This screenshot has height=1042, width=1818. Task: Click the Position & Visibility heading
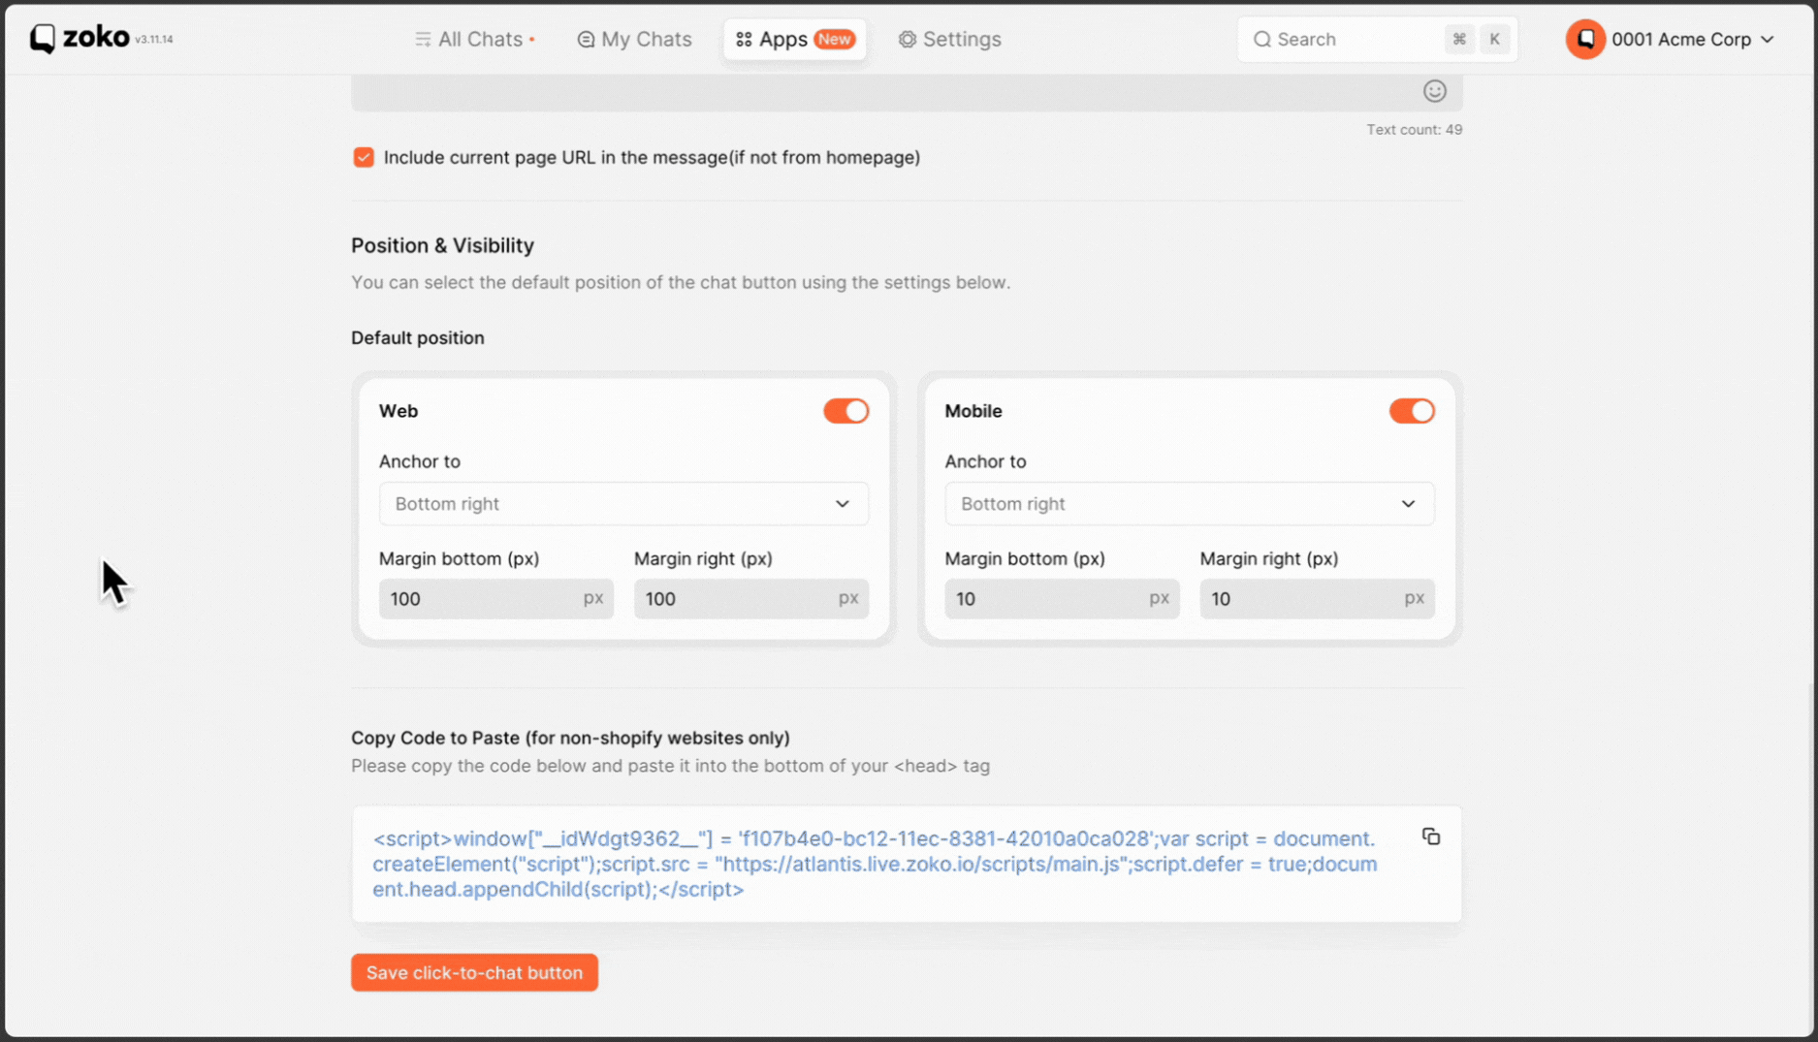point(442,245)
